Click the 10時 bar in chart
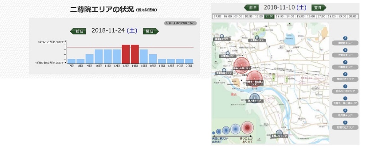The width and height of the screenshot is (373, 155). [99, 57]
